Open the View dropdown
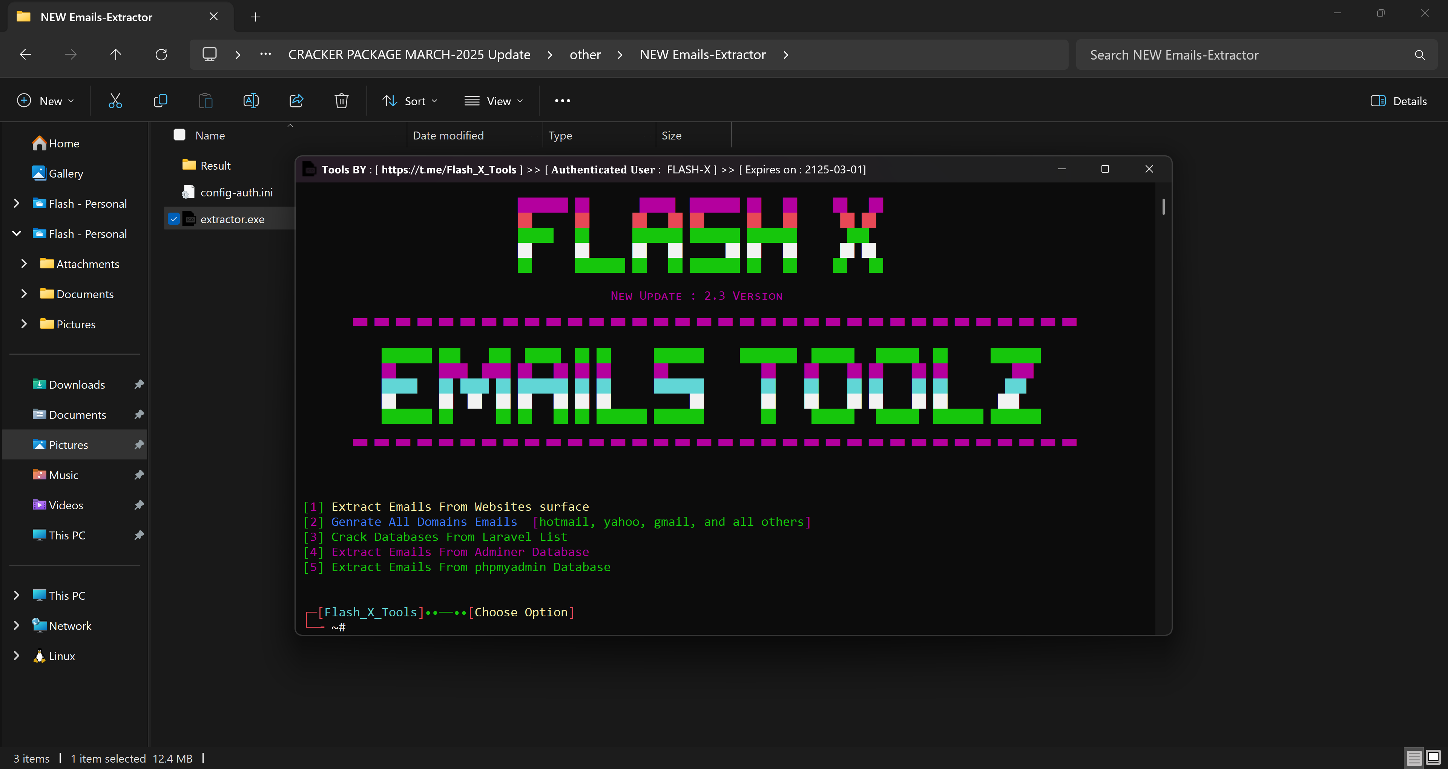Screen dimensions: 1448x769 (494, 101)
